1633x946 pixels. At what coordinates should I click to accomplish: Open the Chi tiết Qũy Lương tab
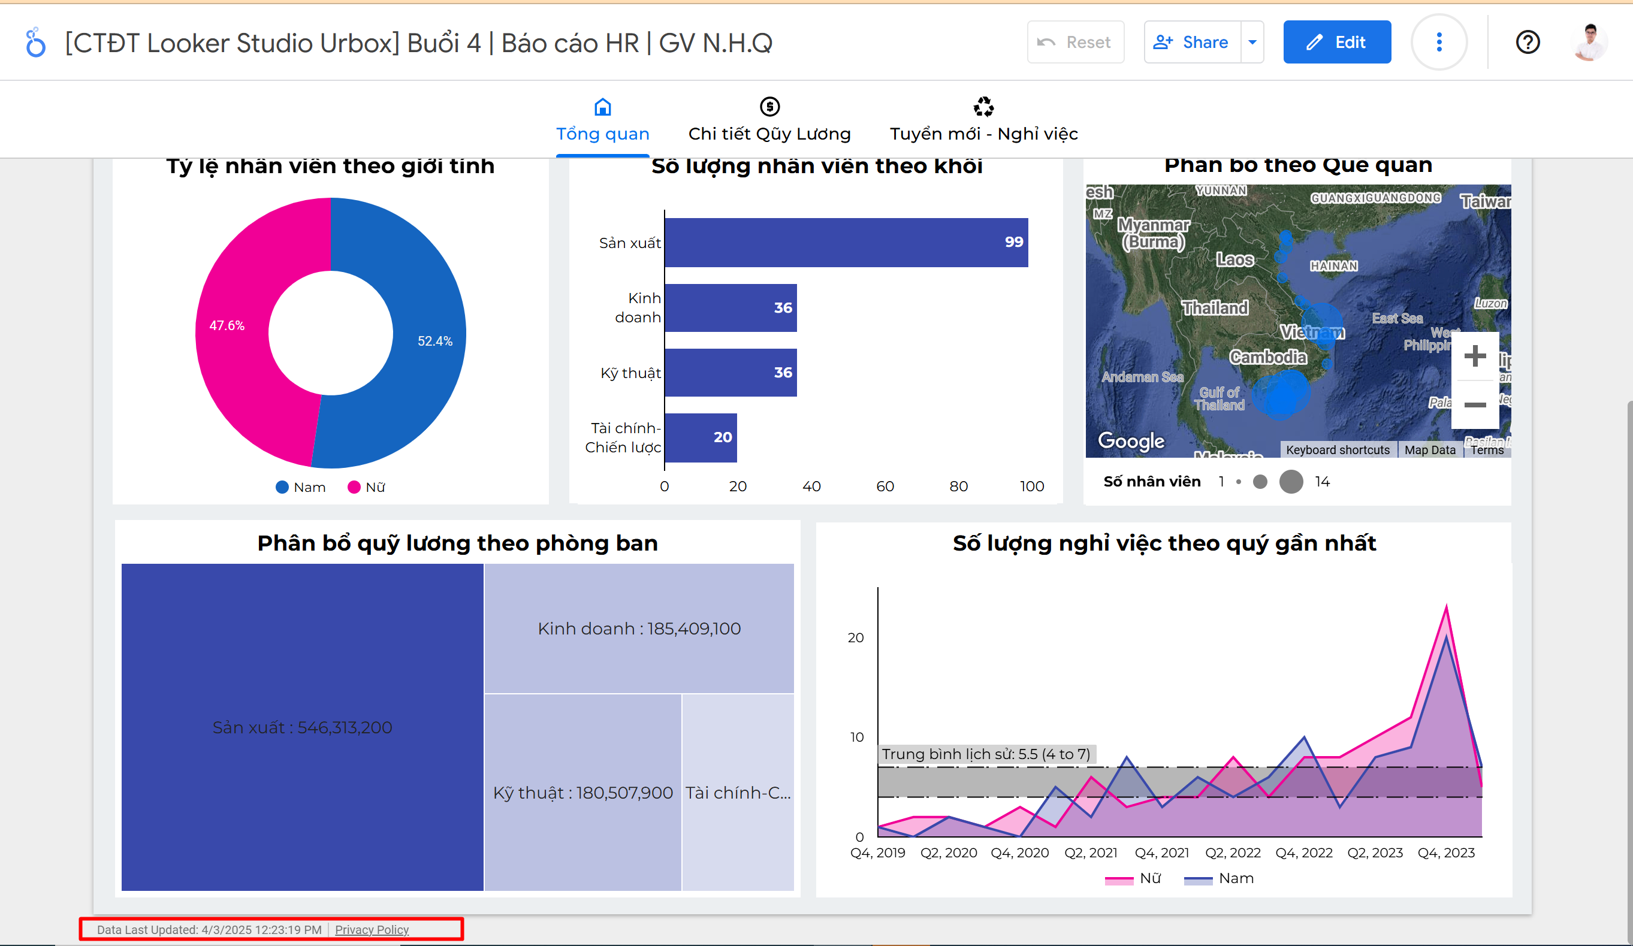(769, 134)
